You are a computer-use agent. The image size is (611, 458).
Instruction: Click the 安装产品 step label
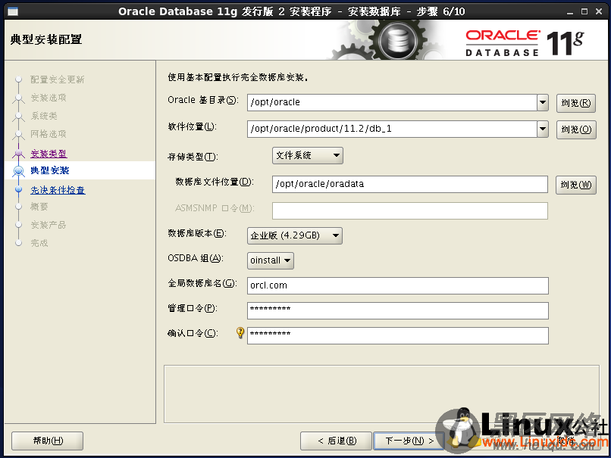point(49,225)
